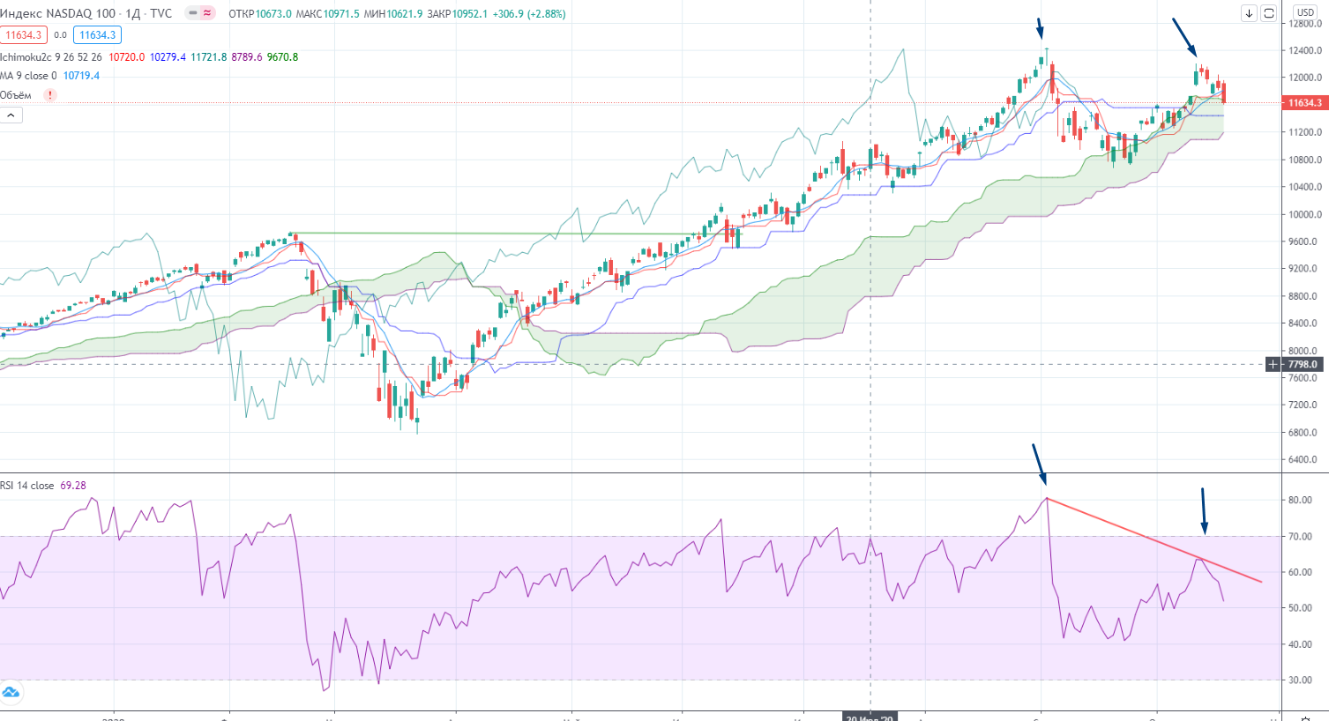The image size is (1329, 721).
Task: Click the Объём volume indicator label
Action: point(16,95)
